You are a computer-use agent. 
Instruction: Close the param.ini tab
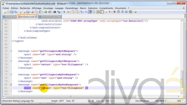[15, 17]
